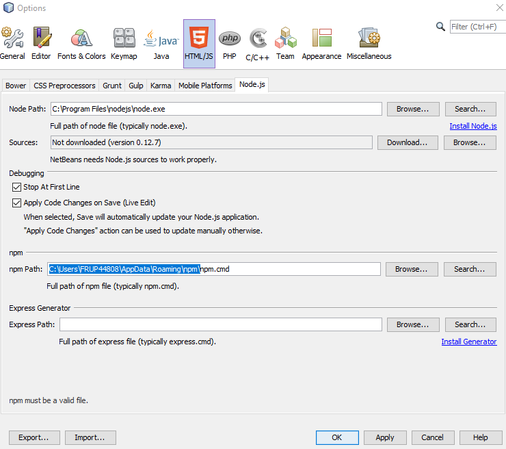Switch to the Keymap category
The height and width of the screenshot is (449, 506).
click(124, 44)
